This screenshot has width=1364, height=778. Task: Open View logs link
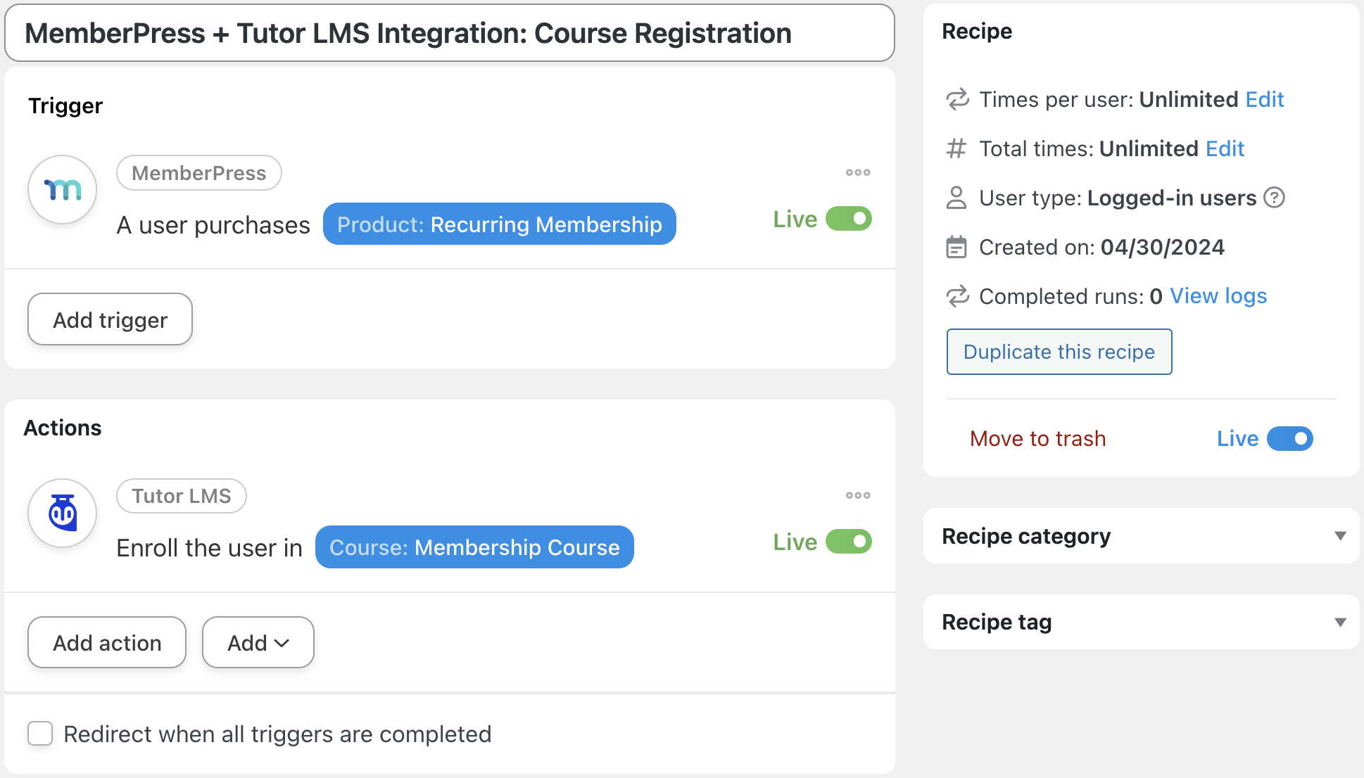1218,296
